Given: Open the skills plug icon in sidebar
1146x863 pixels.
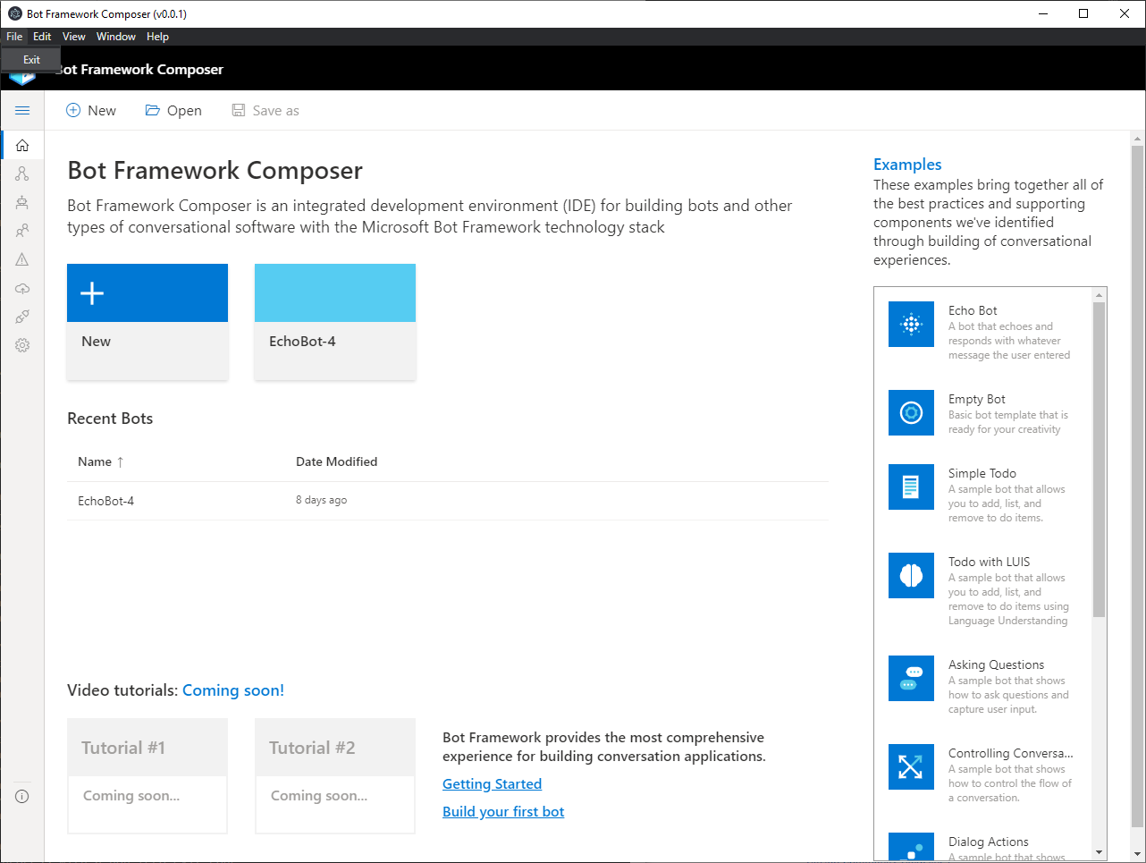Looking at the screenshot, I should [x=22, y=317].
